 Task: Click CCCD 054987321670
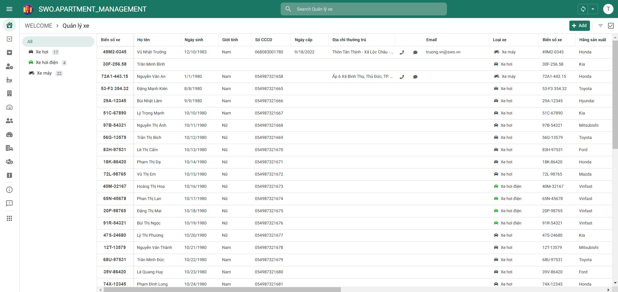click(x=269, y=150)
